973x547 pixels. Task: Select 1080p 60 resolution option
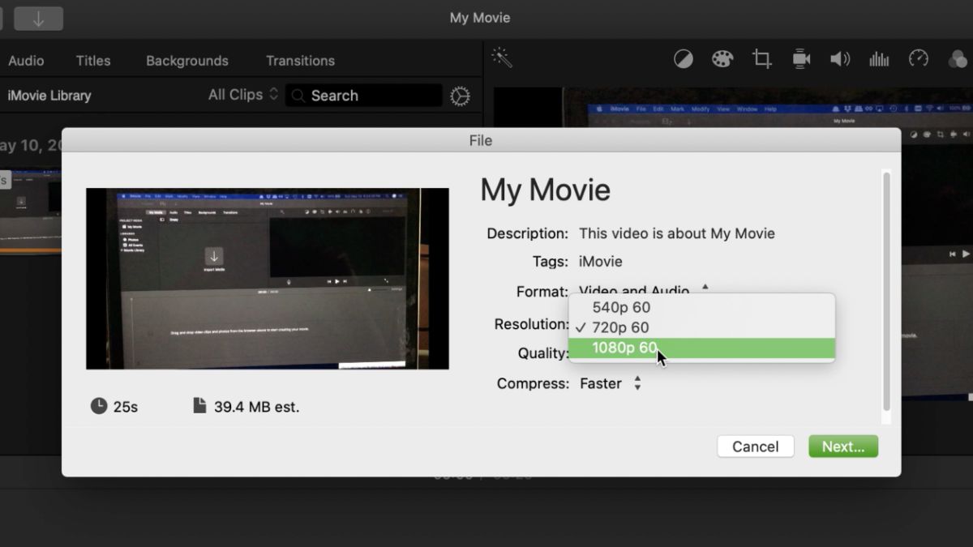click(x=701, y=348)
